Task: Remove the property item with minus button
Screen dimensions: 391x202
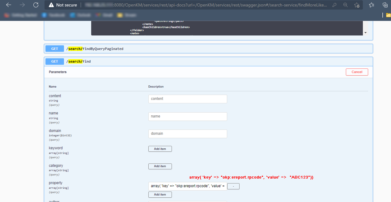Action: point(233,186)
